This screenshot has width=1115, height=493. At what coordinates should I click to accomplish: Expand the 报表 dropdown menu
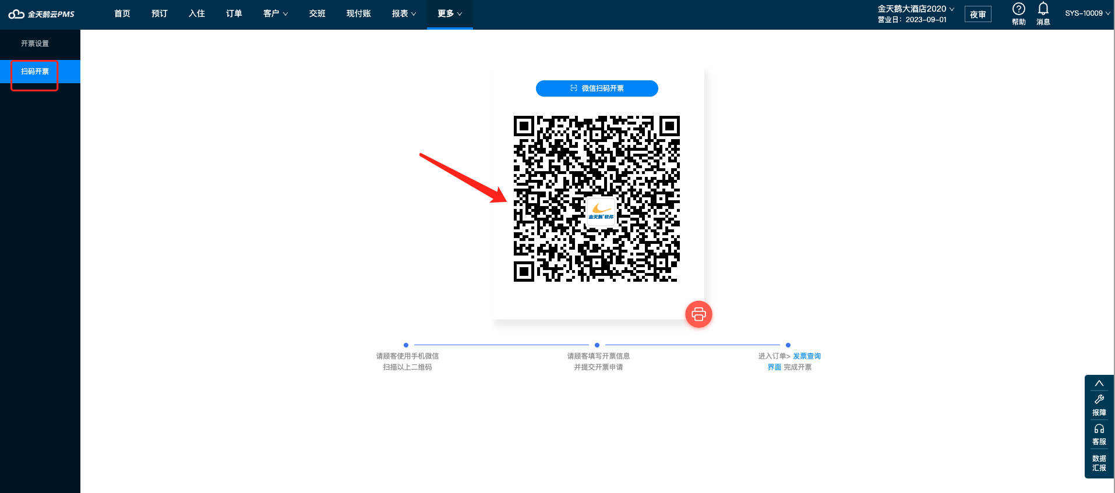(x=404, y=13)
